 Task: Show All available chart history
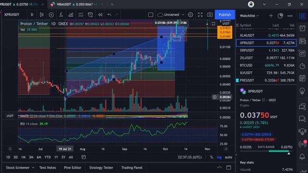tap(71, 157)
